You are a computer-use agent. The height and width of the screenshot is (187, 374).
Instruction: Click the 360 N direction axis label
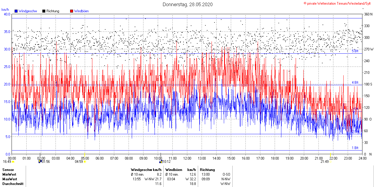(x=368, y=14)
